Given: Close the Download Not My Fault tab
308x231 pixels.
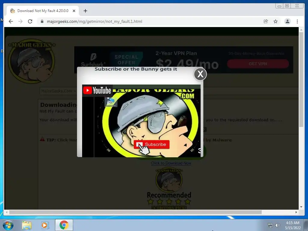Looking at the screenshot, I should pyautogui.click(x=74, y=11).
